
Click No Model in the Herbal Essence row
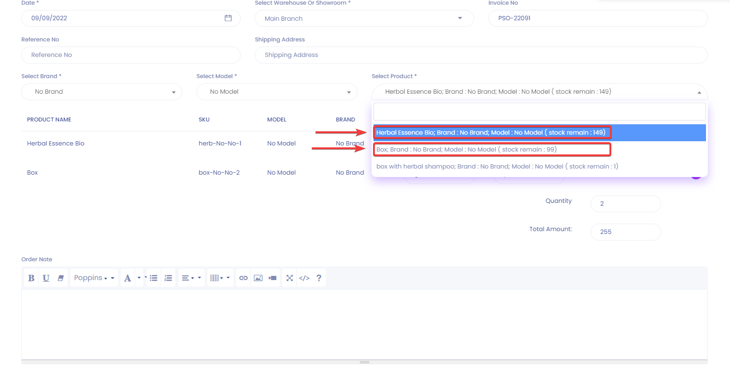tap(281, 144)
